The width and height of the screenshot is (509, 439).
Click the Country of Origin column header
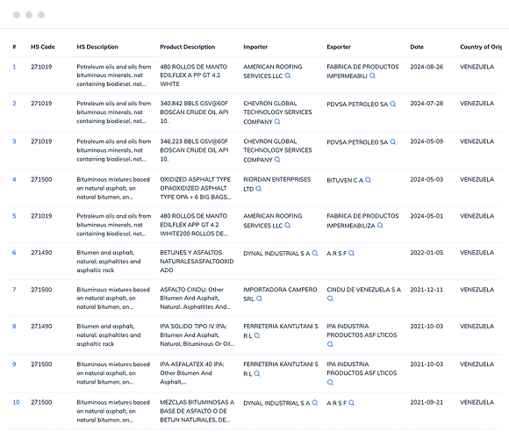point(481,47)
